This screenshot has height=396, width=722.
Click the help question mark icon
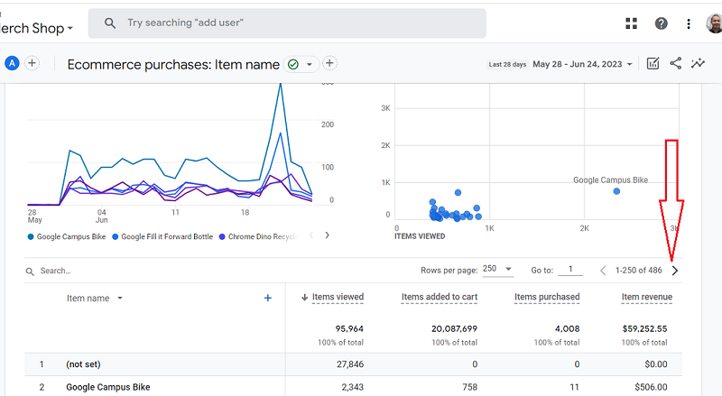(x=662, y=23)
